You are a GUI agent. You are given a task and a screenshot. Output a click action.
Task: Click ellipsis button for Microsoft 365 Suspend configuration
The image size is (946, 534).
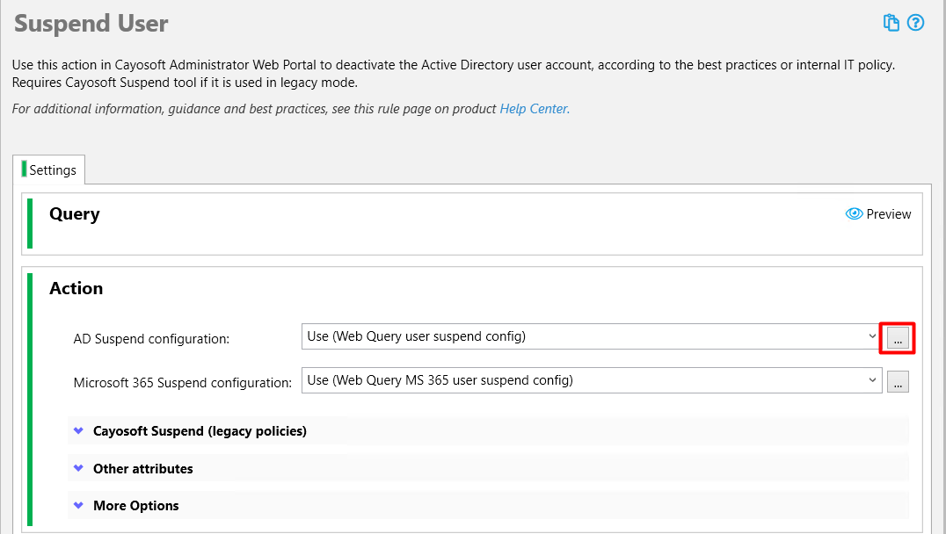click(x=897, y=382)
